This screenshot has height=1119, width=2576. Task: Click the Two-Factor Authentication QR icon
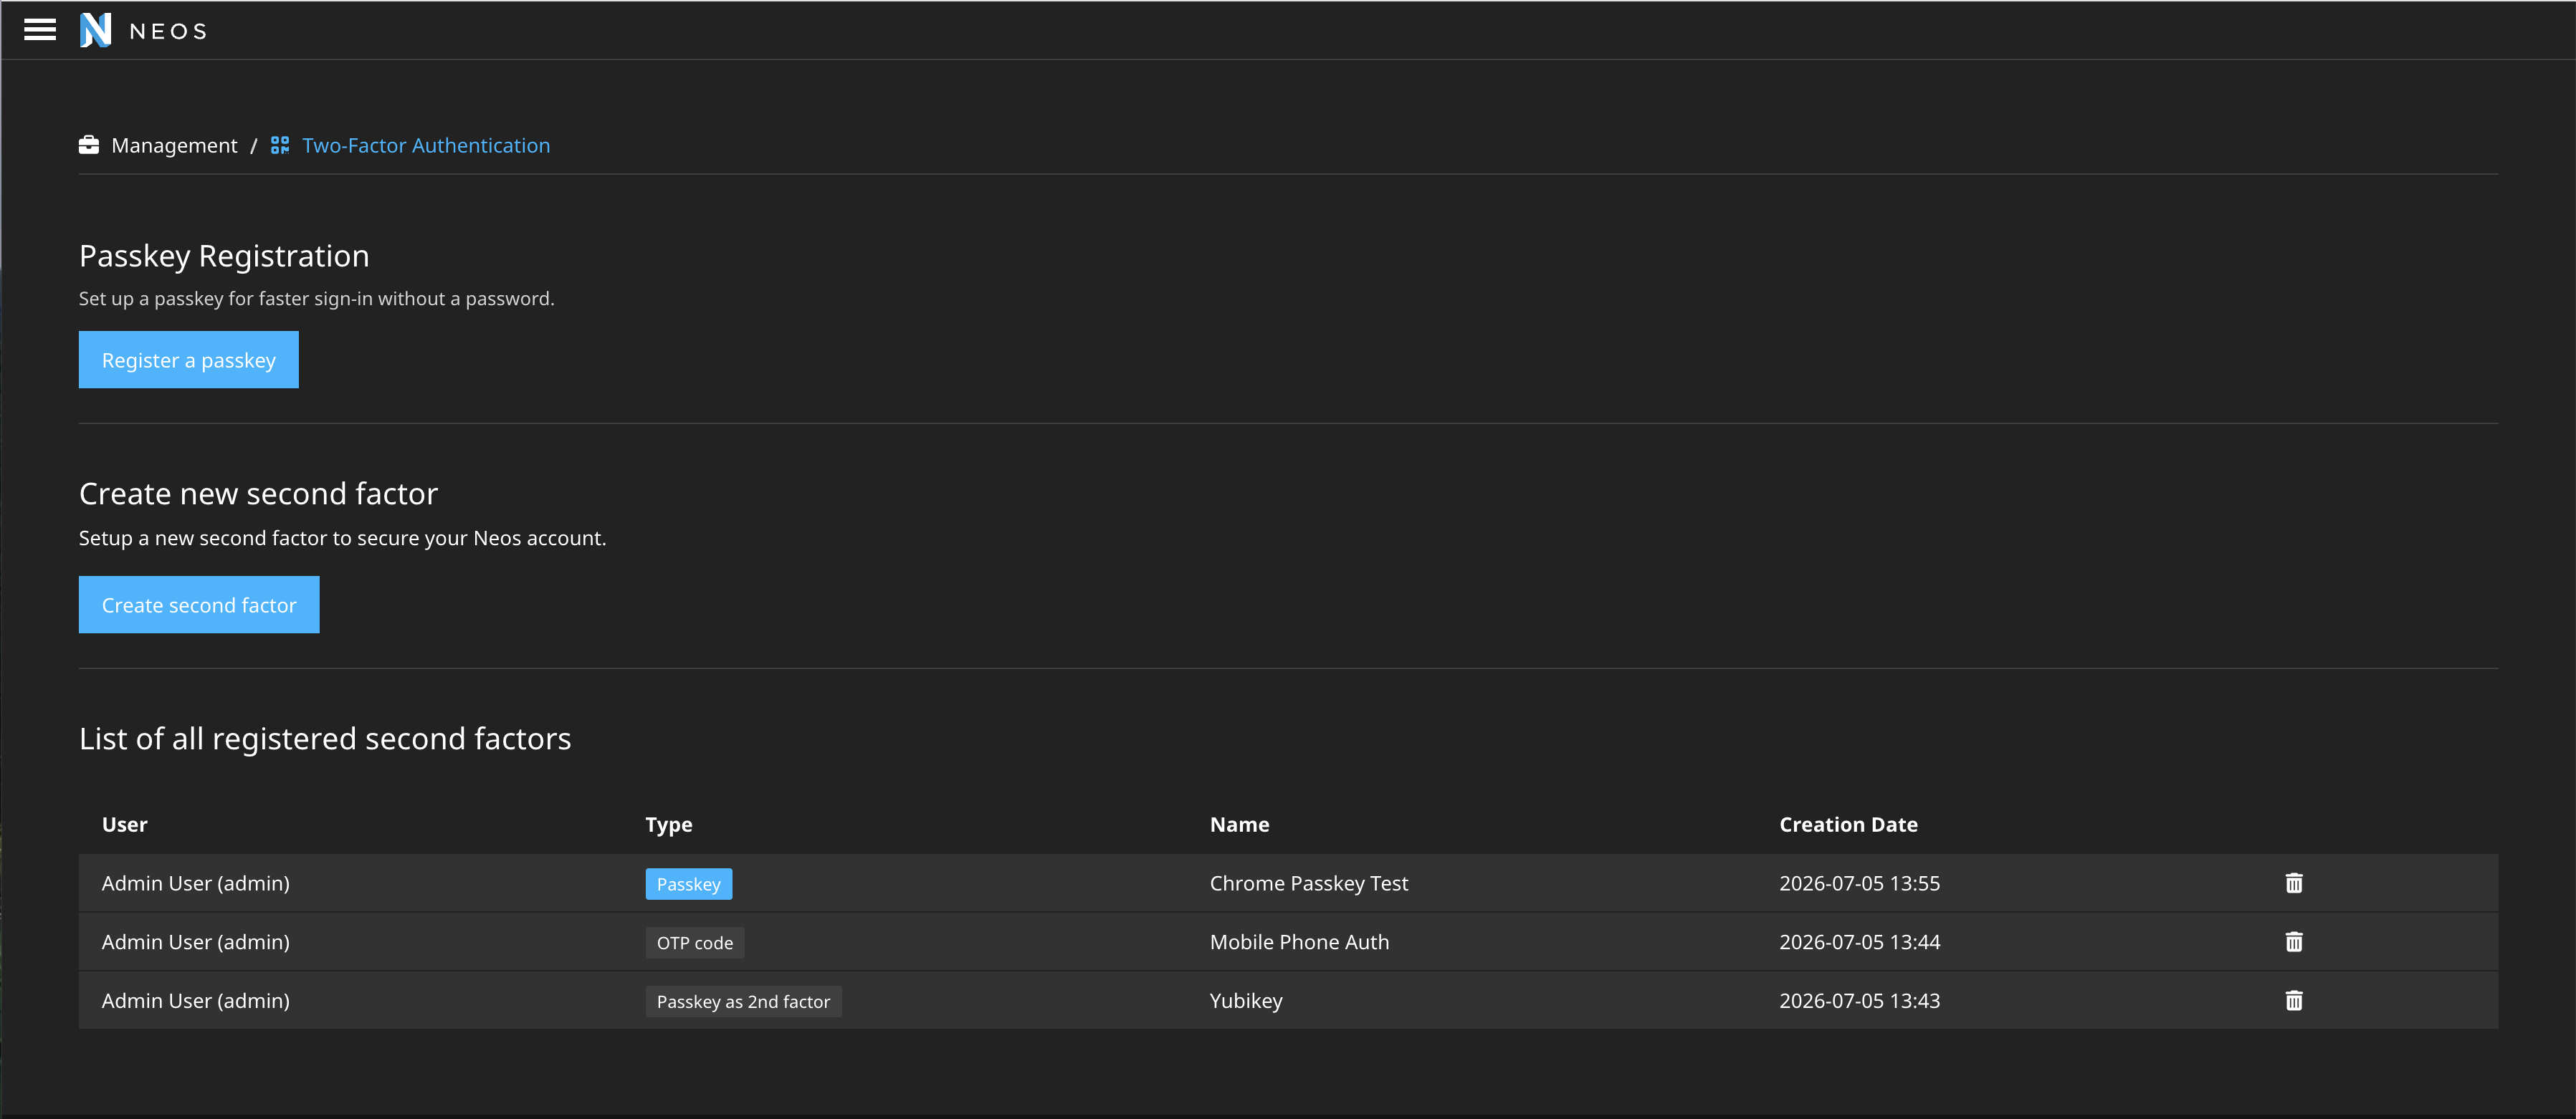point(280,145)
